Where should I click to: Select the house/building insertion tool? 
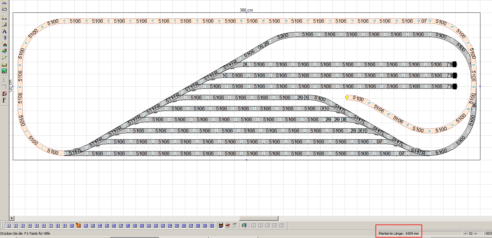4,44
